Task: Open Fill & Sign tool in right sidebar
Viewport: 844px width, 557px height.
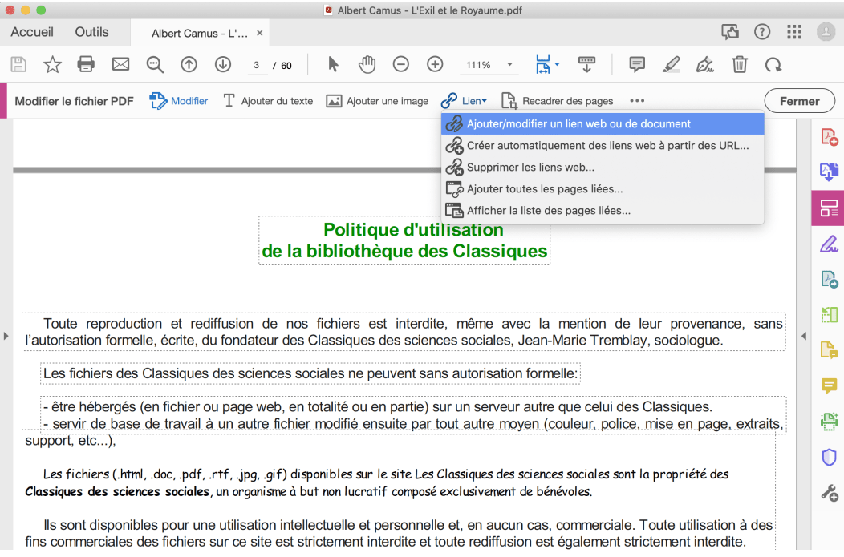Action: [x=829, y=244]
